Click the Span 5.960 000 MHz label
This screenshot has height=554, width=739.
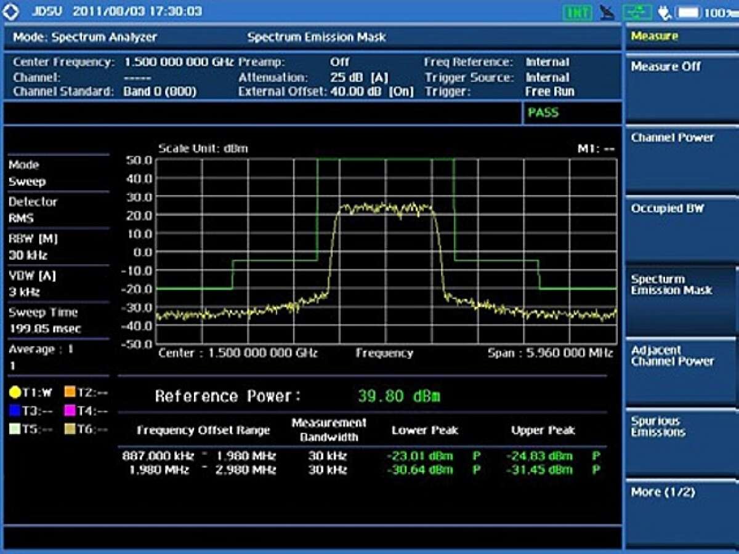(x=551, y=353)
